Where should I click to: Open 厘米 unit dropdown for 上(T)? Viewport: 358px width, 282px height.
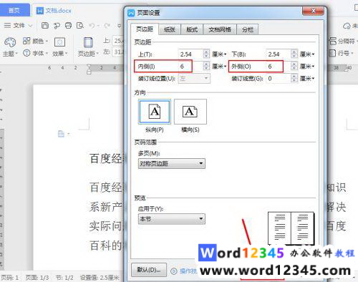tap(219, 54)
